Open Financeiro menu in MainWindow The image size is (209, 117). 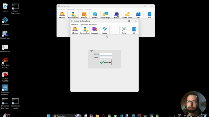[x=79, y=10]
